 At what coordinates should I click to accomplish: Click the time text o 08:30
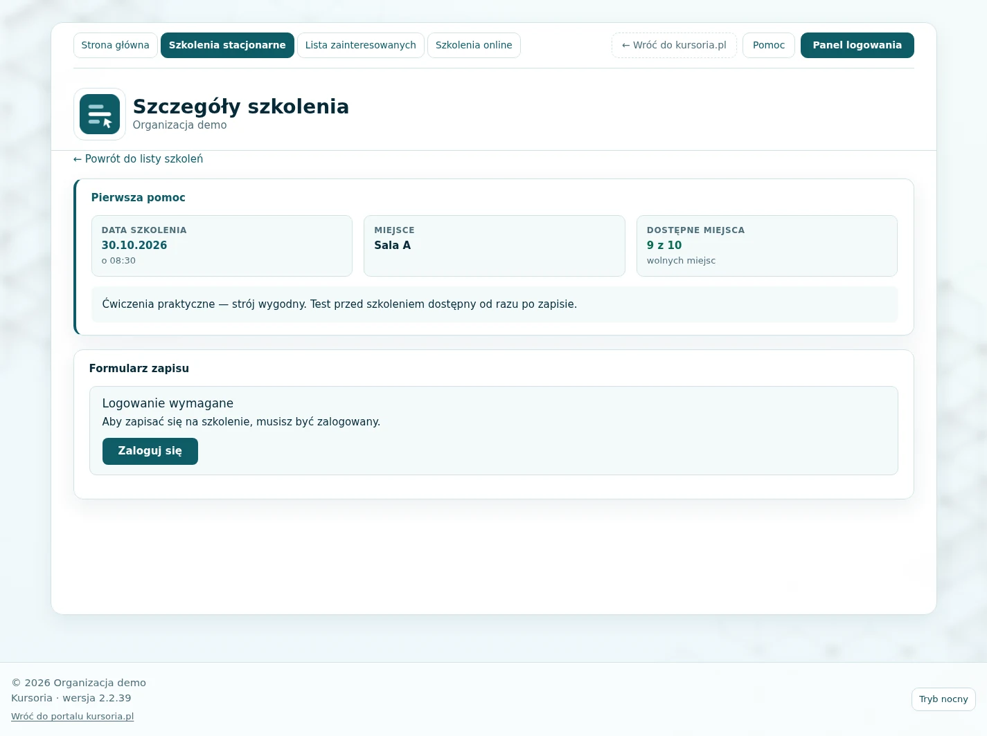point(118,261)
